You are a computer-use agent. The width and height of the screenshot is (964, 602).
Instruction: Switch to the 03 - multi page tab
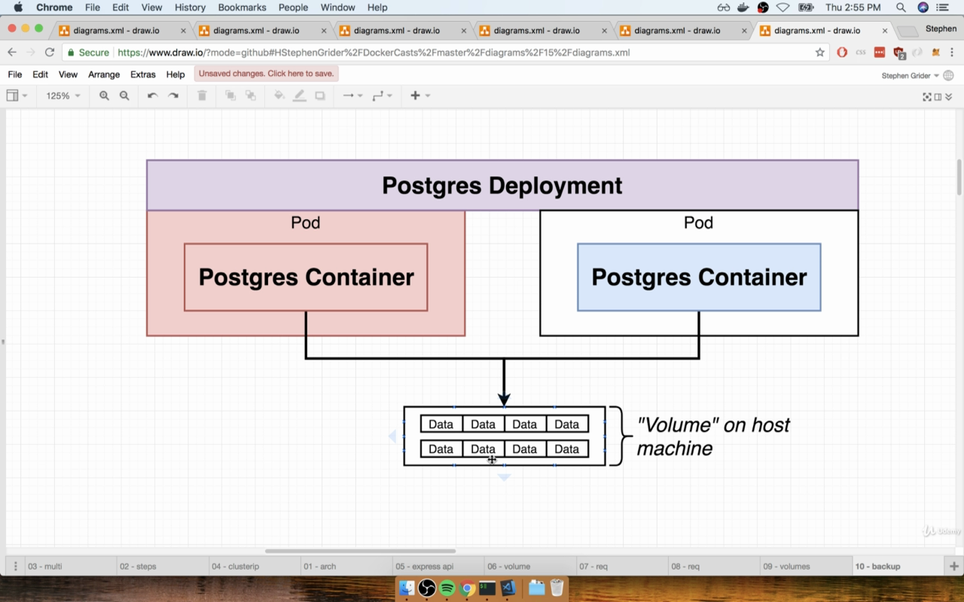pos(71,566)
